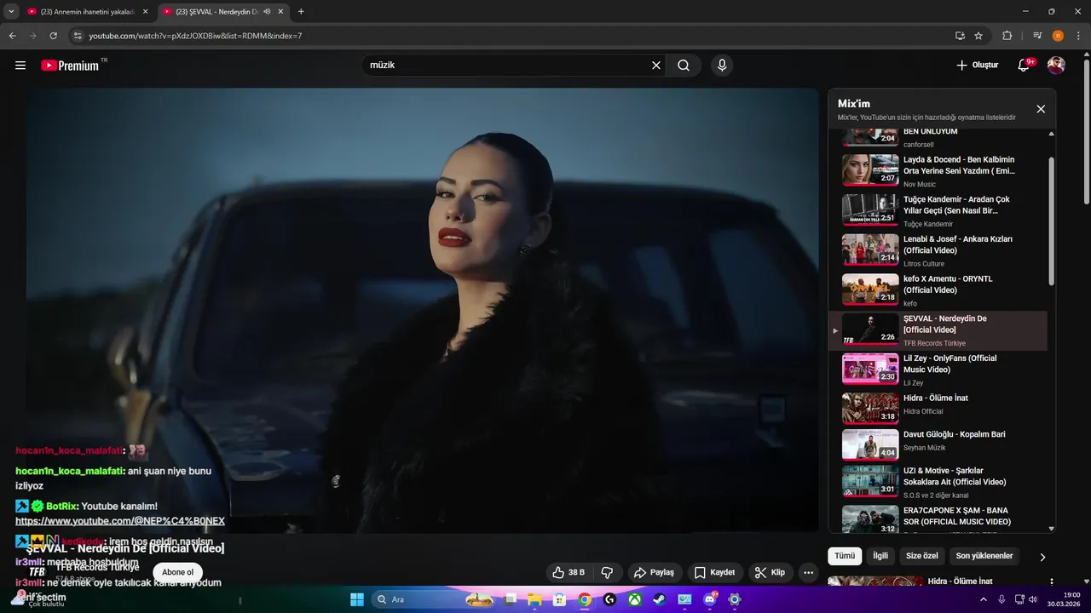Play Lil Zey - OnlyFans from playlist
The width and height of the screenshot is (1091, 613).
click(x=938, y=369)
